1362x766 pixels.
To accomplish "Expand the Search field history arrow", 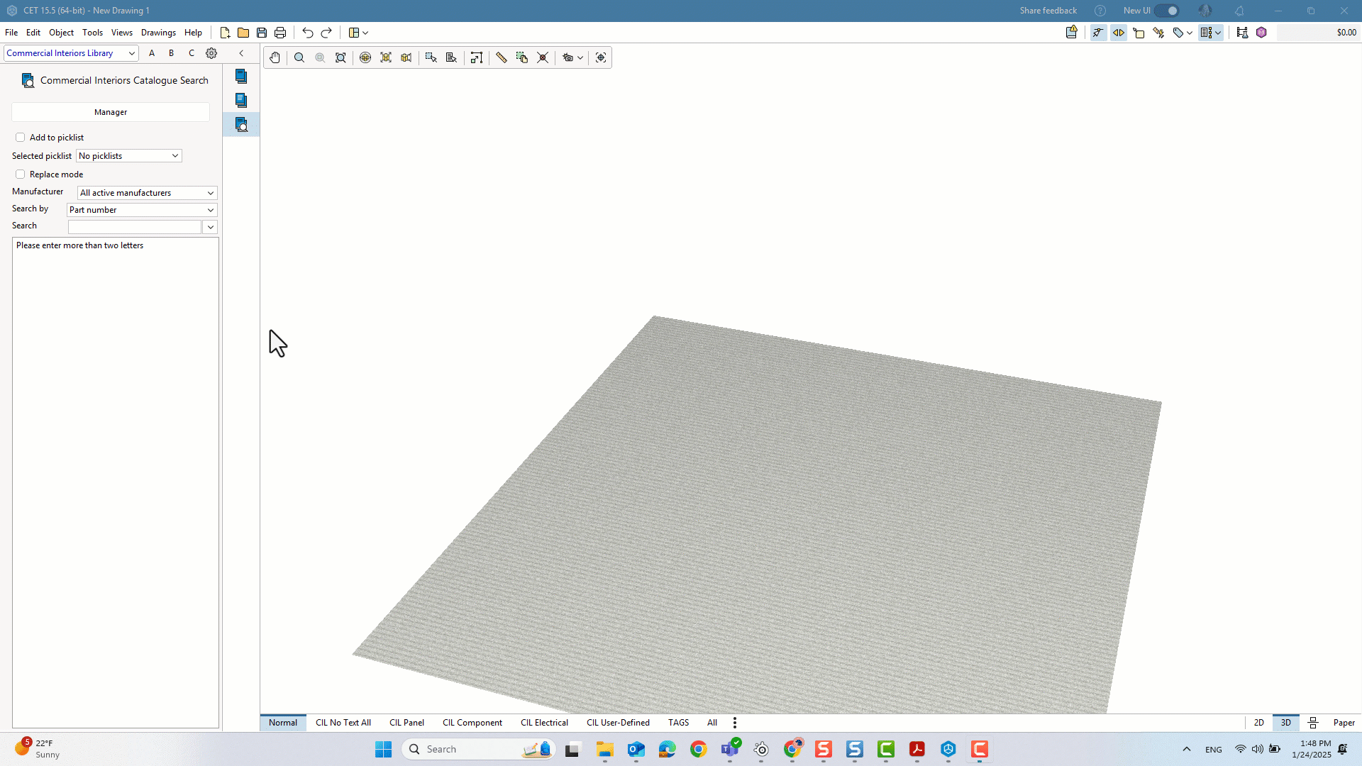I will coord(210,227).
